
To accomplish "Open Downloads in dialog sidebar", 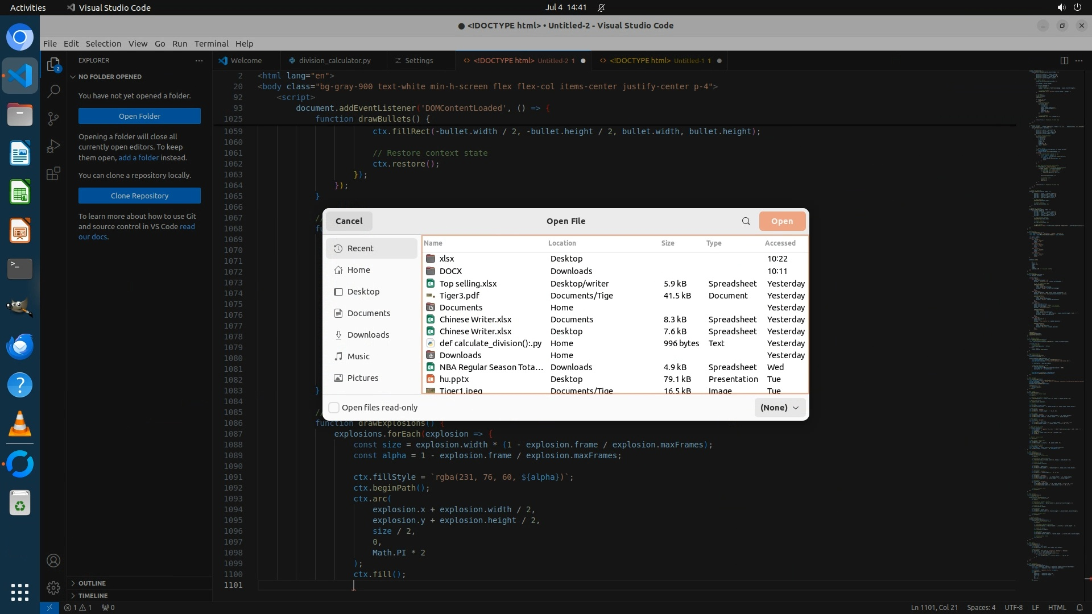I will [x=368, y=335].
